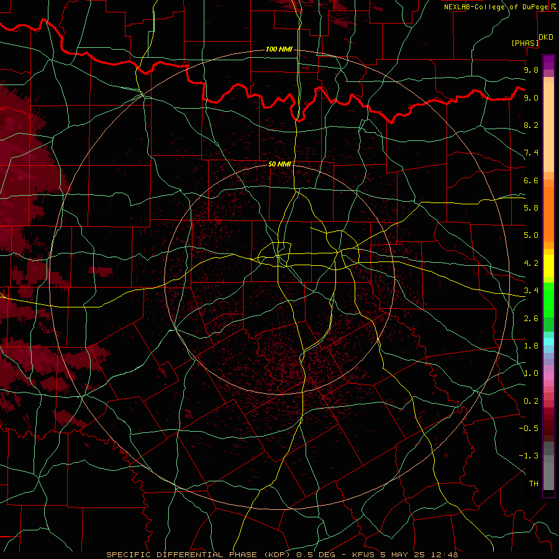Image resolution: width=559 pixels, height=559 pixels.
Task: Click the 6.6 scale value
Action: click(531, 180)
